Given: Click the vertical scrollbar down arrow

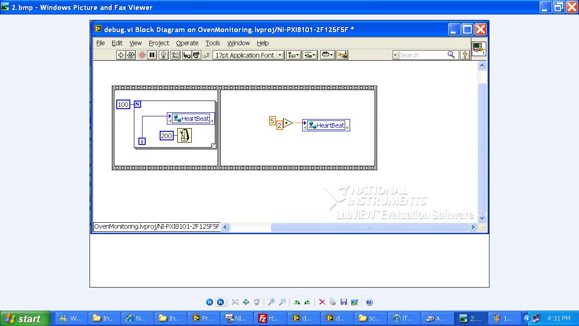Looking at the screenshot, I should pos(482,218).
